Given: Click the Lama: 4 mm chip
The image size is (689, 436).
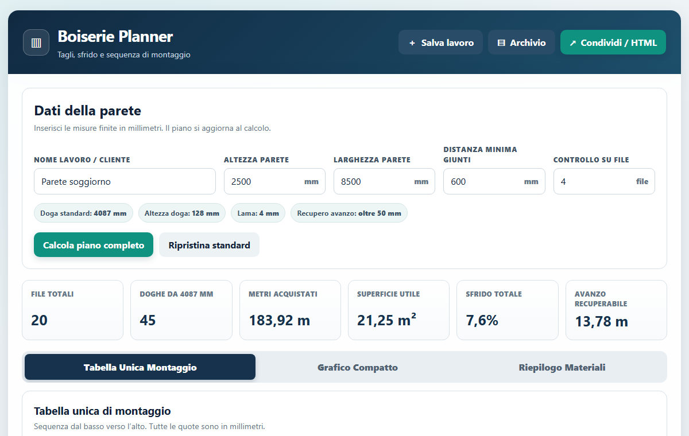Looking at the screenshot, I should [x=258, y=213].
